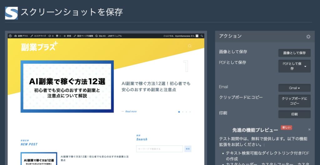
Task: Click the keyword search input field
Action: tap(159, 149)
